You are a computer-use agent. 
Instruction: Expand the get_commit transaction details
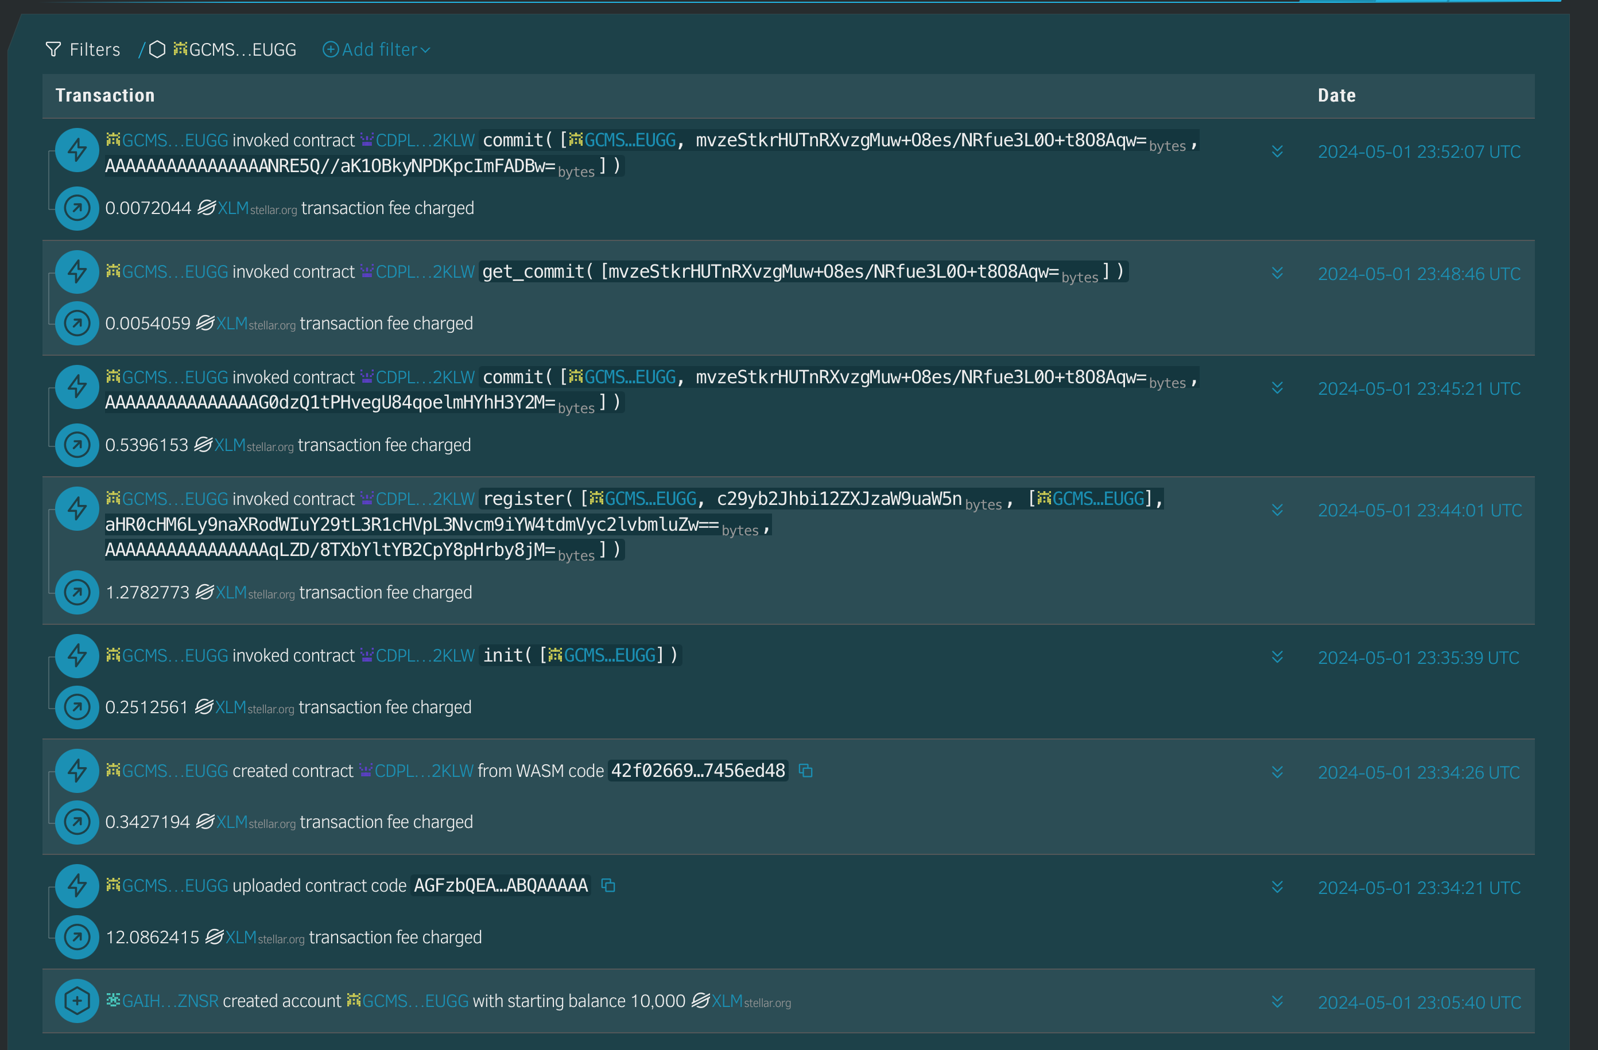1277,273
